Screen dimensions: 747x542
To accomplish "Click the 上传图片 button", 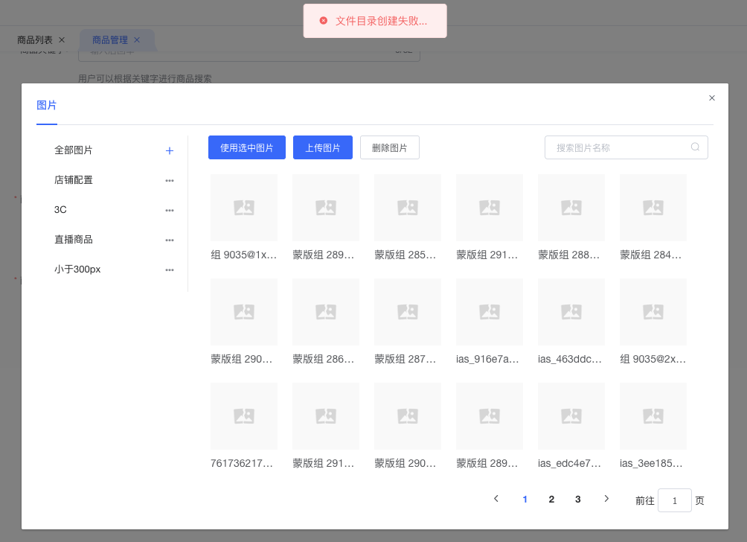I will tap(323, 147).
